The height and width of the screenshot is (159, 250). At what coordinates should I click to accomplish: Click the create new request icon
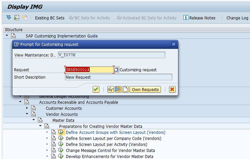(x=126, y=89)
